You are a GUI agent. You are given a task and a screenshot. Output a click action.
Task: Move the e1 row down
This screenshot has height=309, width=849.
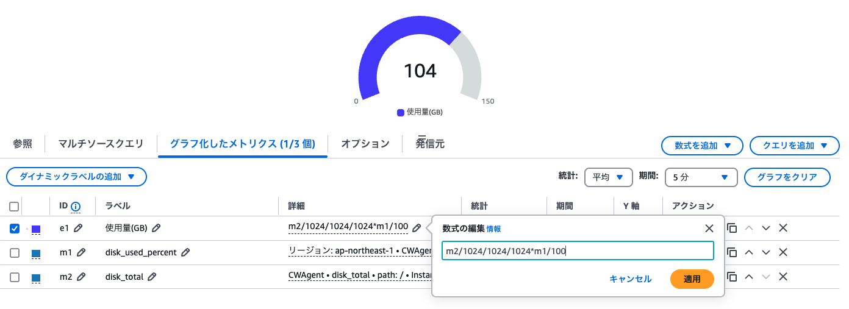click(767, 228)
